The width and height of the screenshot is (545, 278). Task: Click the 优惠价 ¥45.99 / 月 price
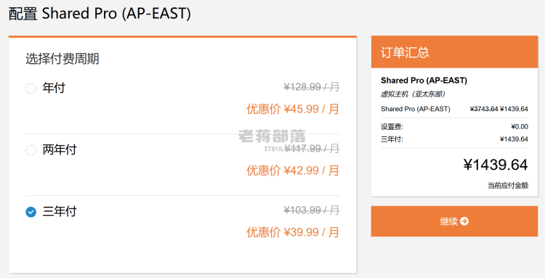[293, 109]
